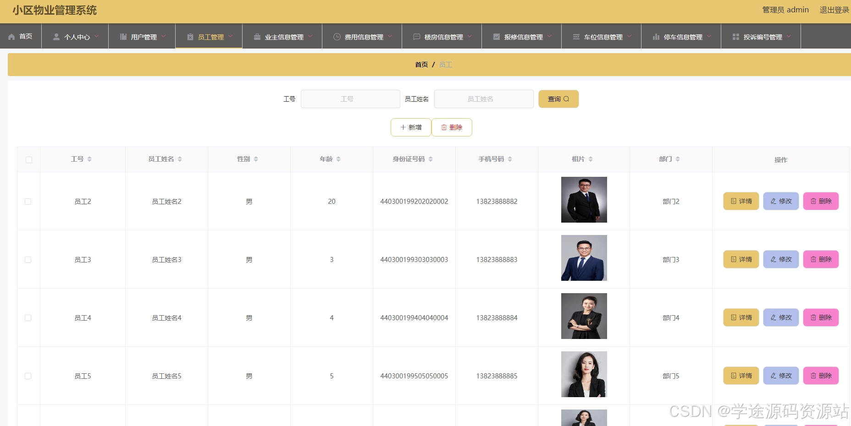Viewport: 851px width, 426px height.
Task: Toggle the select-all checkbox in table header
Action: (x=29, y=160)
